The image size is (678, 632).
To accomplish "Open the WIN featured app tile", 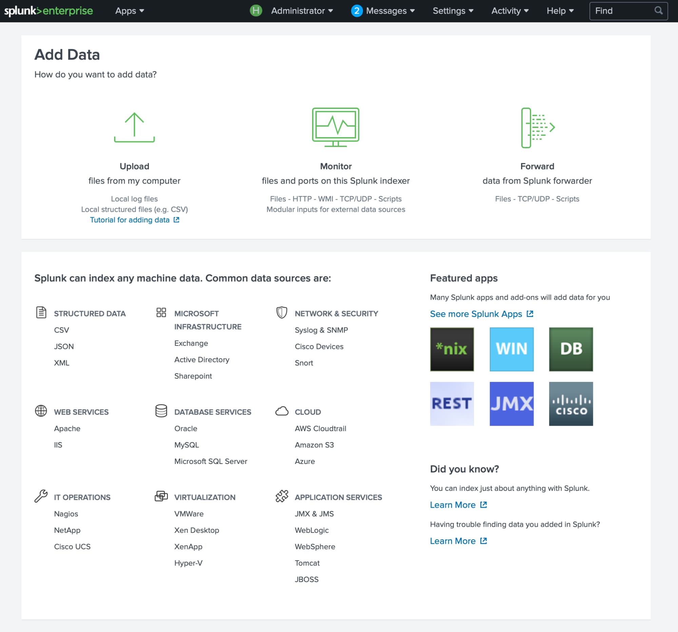I will (x=511, y=349).
